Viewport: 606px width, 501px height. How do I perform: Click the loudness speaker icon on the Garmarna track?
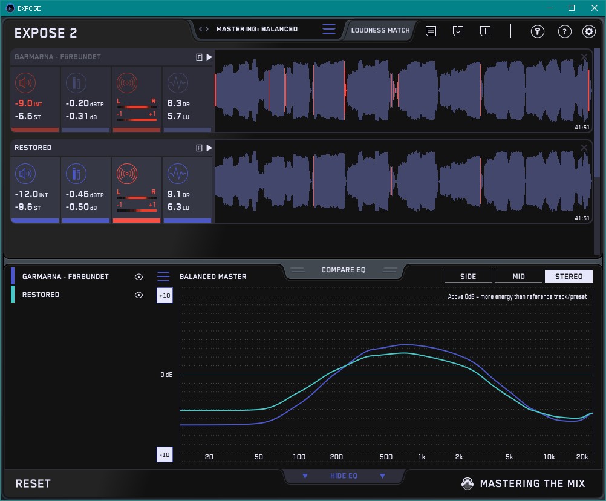(x=25, y=83)
